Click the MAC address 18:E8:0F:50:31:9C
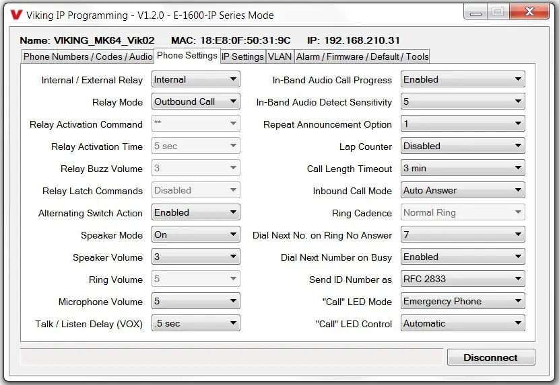Viewport: 559px width, 385px height. tap(245, 40)
